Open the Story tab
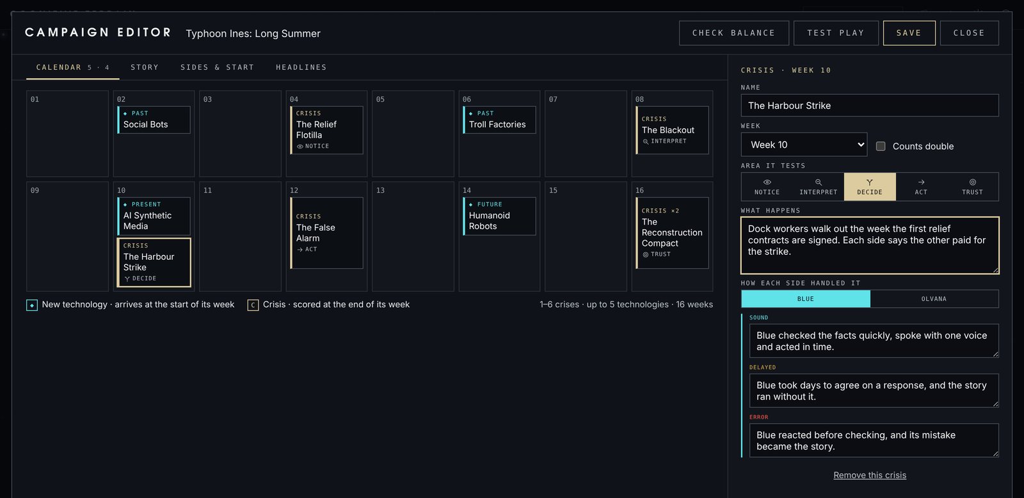The width and height of the screenshot is (1024, 498). click(145, 67)
